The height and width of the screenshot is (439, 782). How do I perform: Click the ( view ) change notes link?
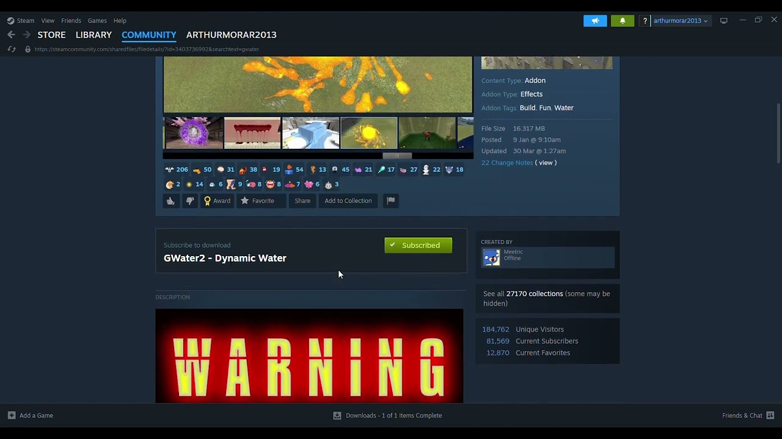point(546,163)
